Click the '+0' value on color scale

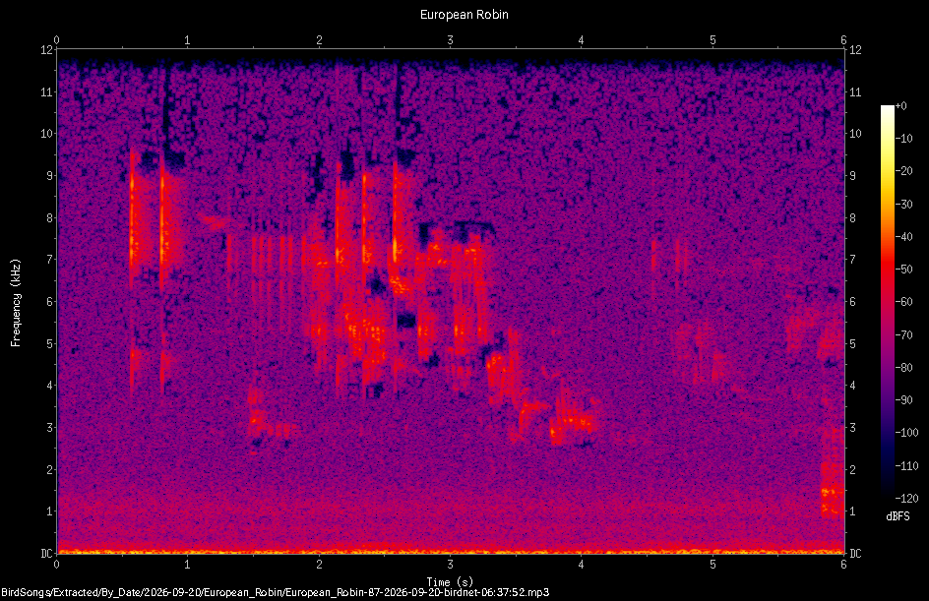click(901, 106)
